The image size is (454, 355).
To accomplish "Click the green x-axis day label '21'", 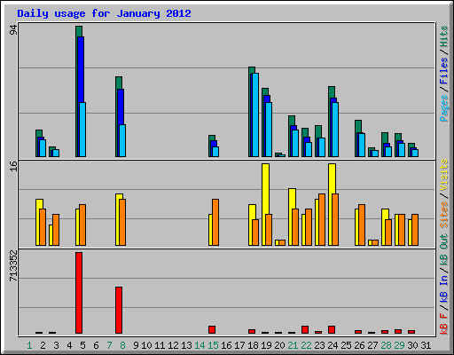I will (293, 345).
